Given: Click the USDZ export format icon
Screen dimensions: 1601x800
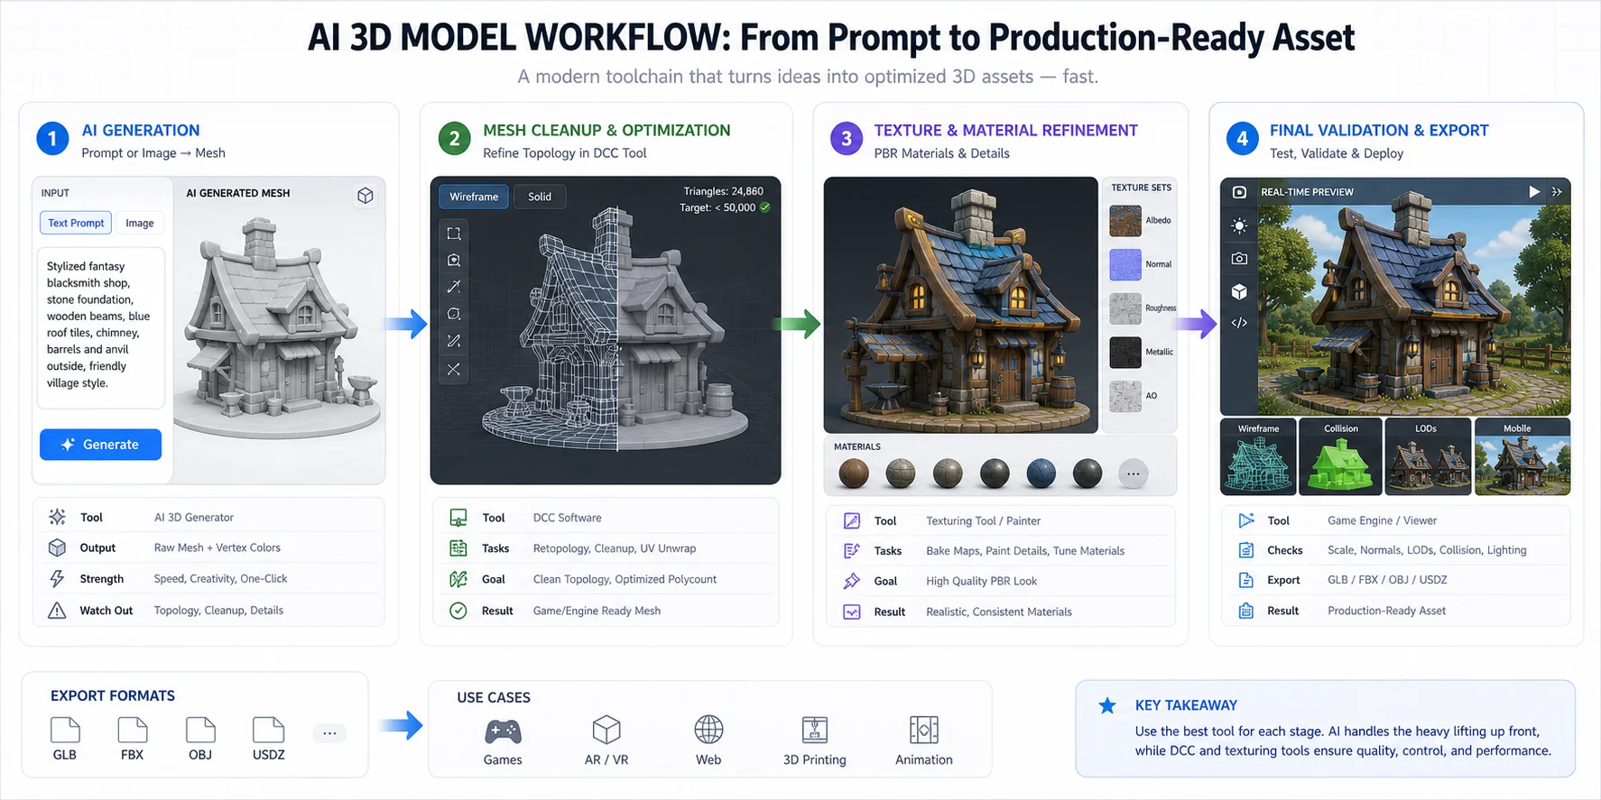Looking at the screenshot, I should 268,730.
